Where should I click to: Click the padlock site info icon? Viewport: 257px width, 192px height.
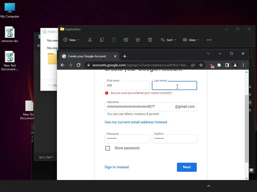pyautogui.click(x=89, y=65)
